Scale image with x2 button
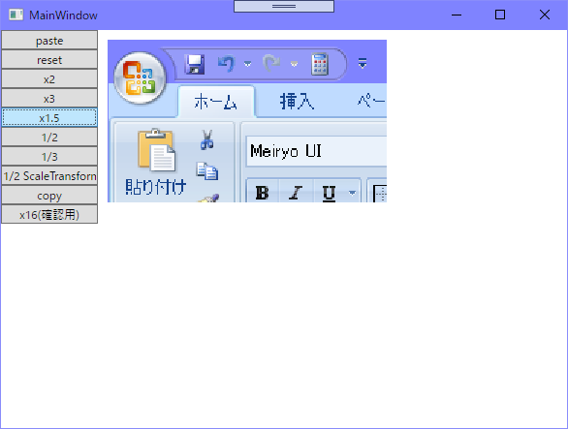The image size is (568, 429). (49, 78)
